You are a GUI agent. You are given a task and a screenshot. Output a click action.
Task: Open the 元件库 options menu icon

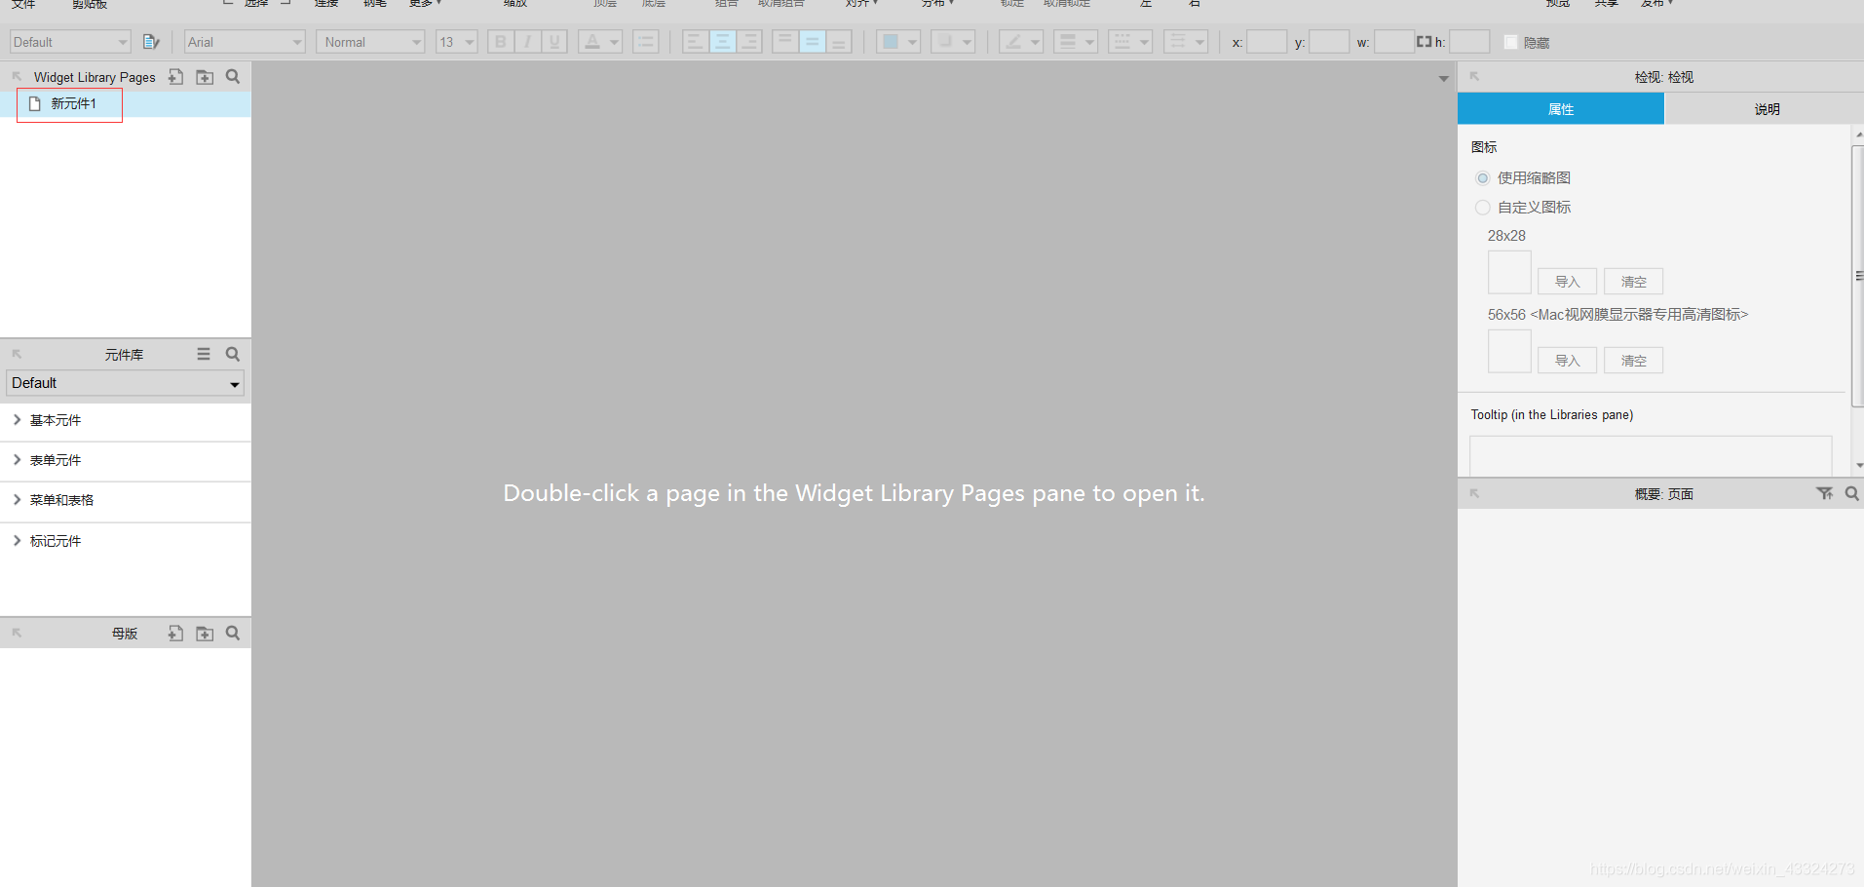click(x=204, y=354)
